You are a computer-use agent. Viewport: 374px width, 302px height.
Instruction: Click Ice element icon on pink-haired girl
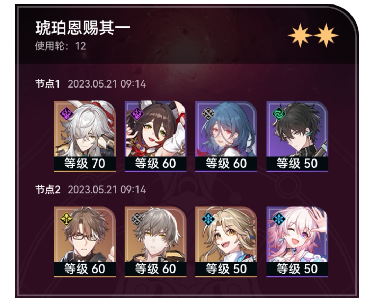point(279,219)
